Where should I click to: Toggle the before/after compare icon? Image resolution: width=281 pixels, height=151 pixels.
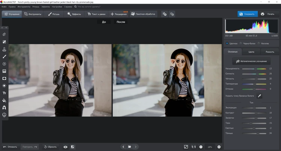(x=73, y=147)
